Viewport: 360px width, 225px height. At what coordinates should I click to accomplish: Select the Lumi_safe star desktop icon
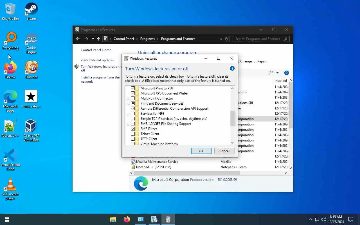pyautogui.click(x=31, y=99)
